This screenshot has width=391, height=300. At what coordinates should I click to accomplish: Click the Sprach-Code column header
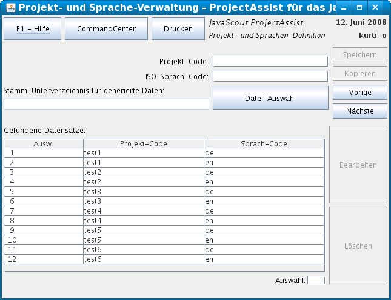pos(264,144)
